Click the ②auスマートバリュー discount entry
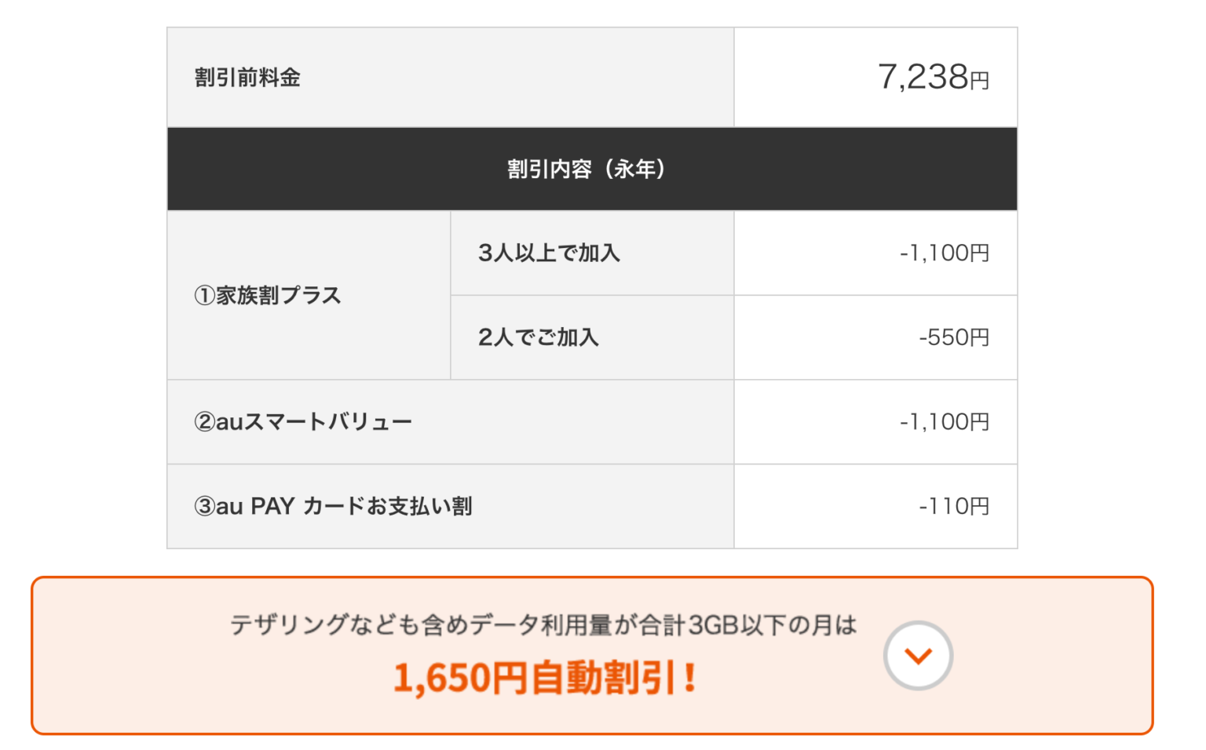The image size is (1206, 750). [x=301, y=421]
